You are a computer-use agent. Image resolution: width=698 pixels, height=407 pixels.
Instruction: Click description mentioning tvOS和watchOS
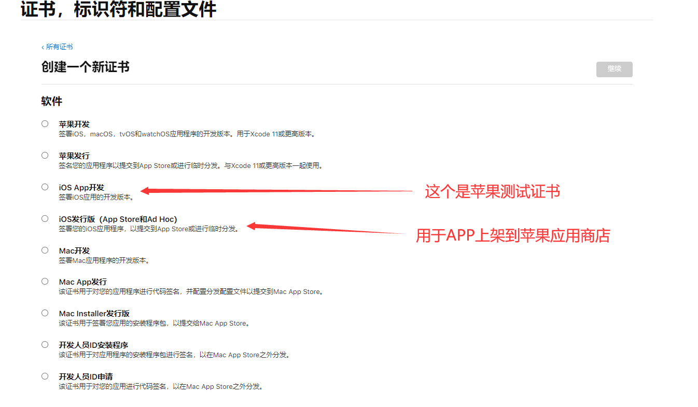pos(188,134)
